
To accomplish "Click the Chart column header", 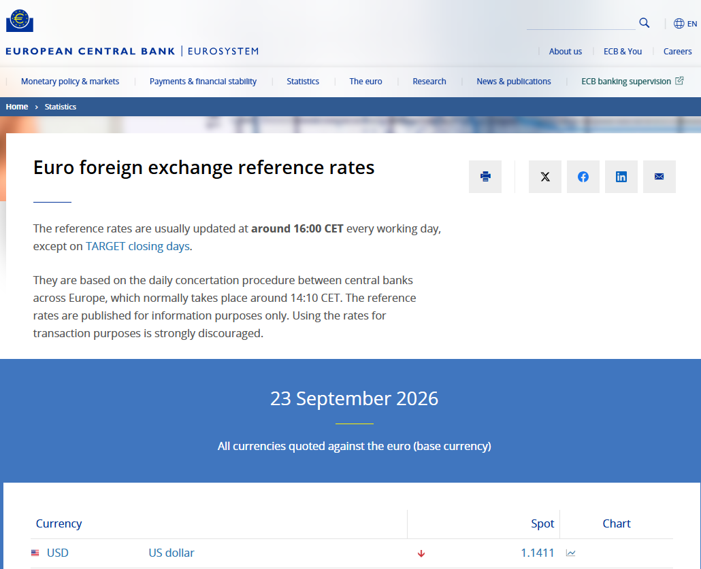I will click(617, 523).
